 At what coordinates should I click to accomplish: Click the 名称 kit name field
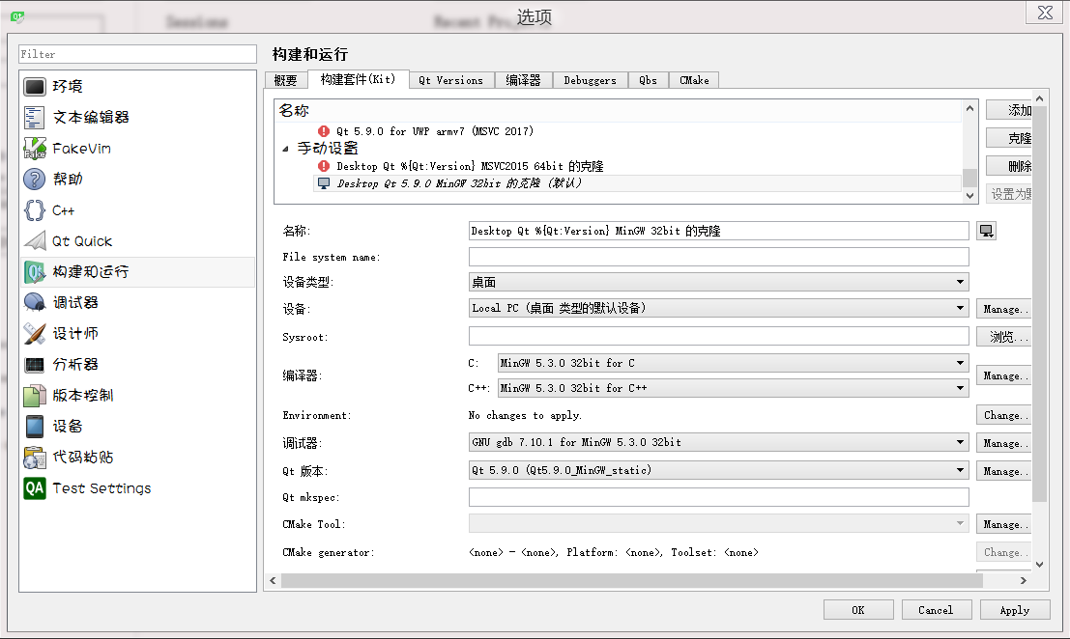point(718,231)
